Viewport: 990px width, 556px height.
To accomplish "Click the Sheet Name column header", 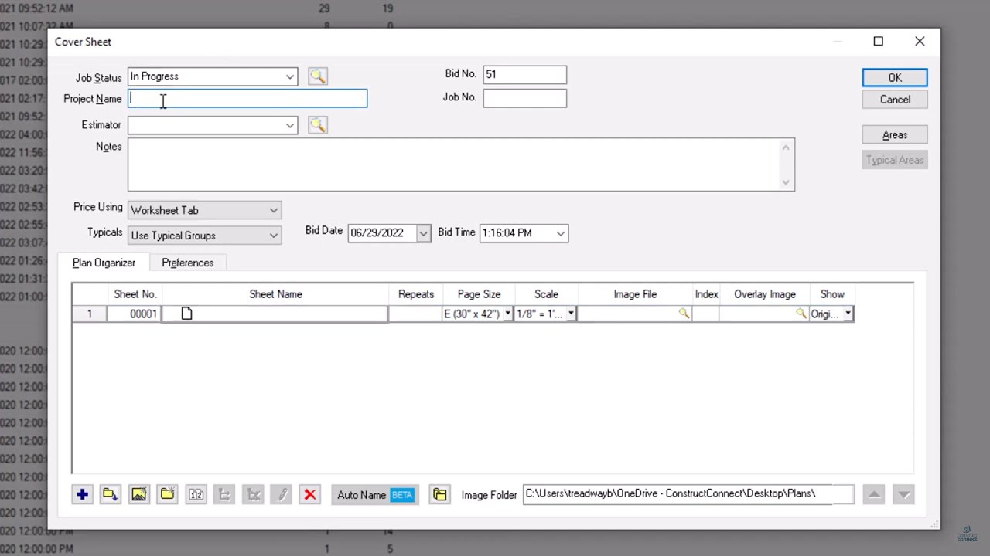I will click(x=275, y=294).
